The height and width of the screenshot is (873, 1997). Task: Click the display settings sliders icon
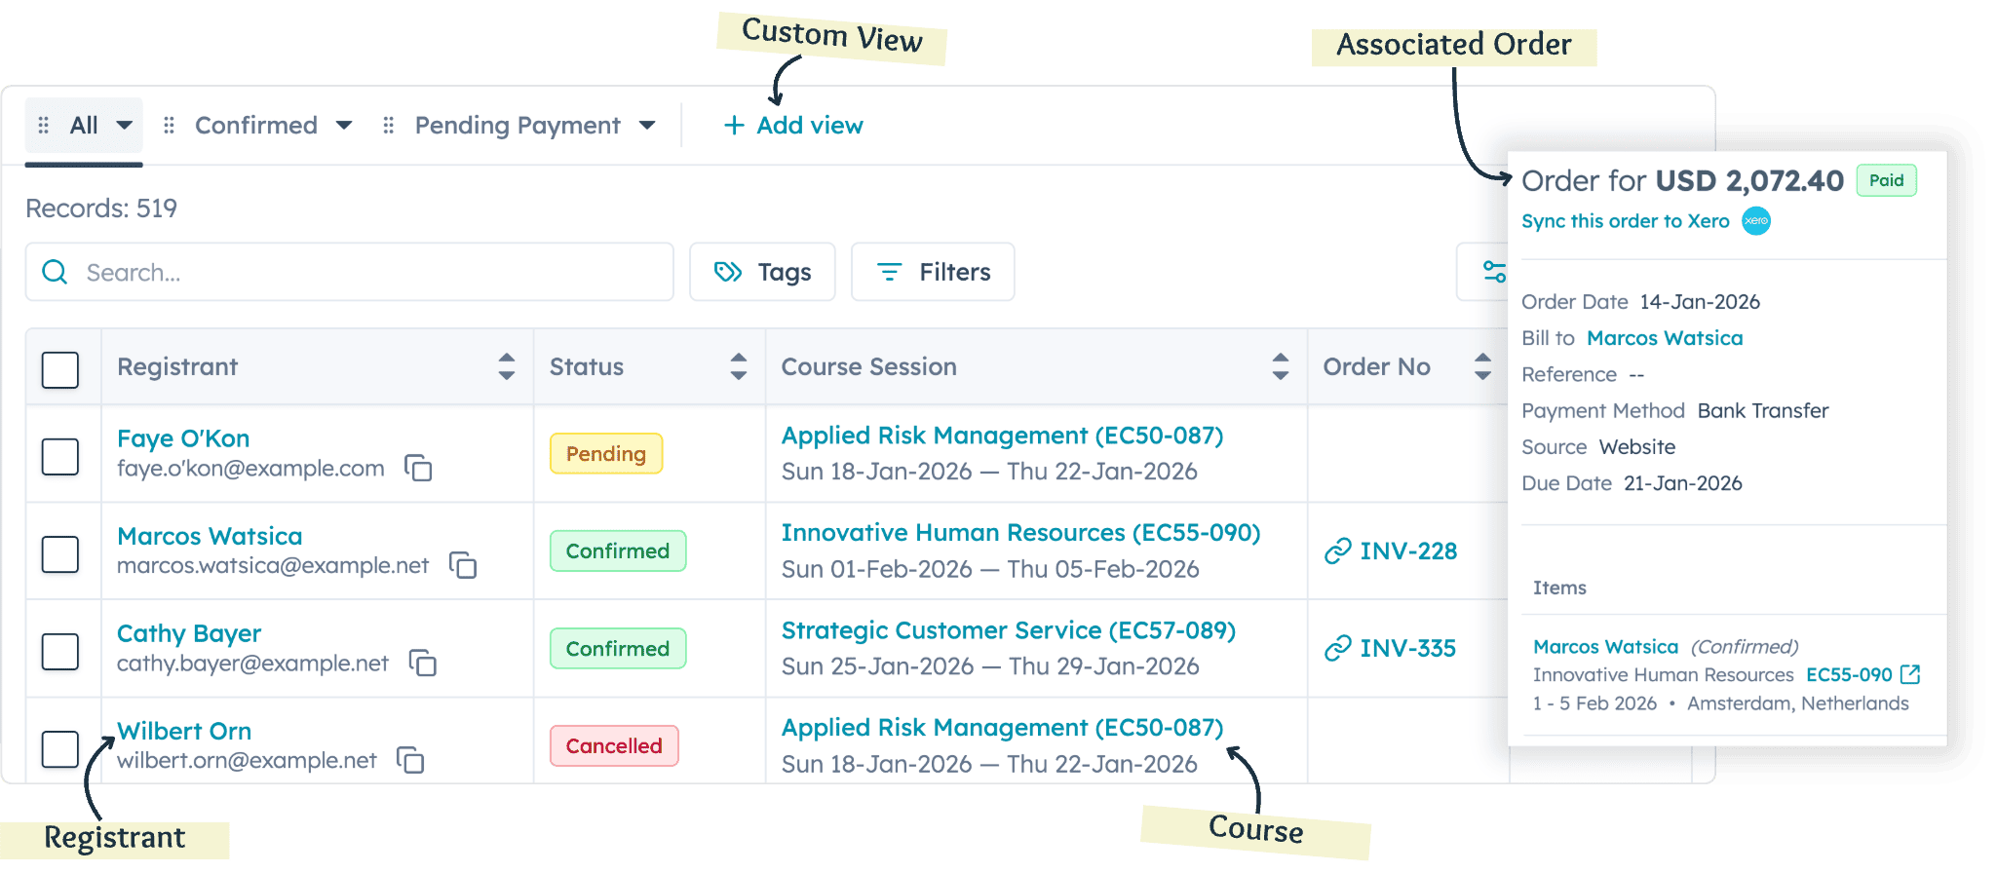(x=1493, y=272)
